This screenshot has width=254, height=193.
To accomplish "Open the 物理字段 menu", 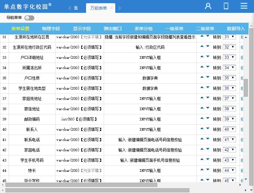I will (x=51, y=29).
